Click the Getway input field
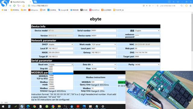This screenshot has height=109, width=193. point(104,52)
